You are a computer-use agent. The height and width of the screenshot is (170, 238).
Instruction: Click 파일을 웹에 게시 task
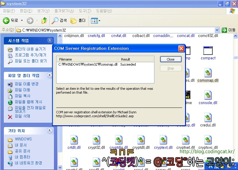(x=28, y=102)
